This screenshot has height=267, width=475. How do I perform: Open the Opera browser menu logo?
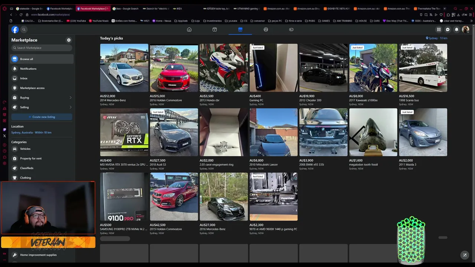coord(4,9)
